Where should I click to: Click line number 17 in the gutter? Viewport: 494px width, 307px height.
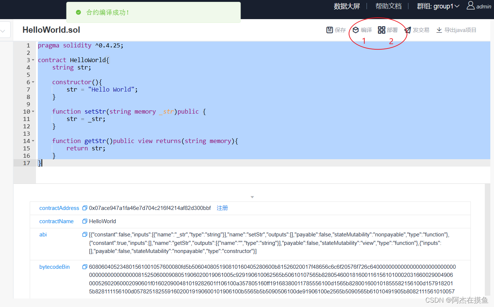[26, 163]
